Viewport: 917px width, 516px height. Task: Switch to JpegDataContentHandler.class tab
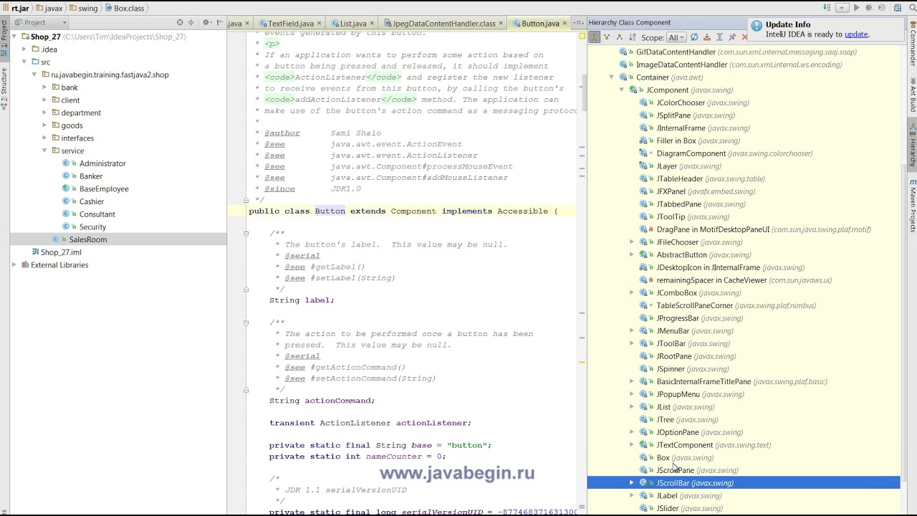(444, 23)
